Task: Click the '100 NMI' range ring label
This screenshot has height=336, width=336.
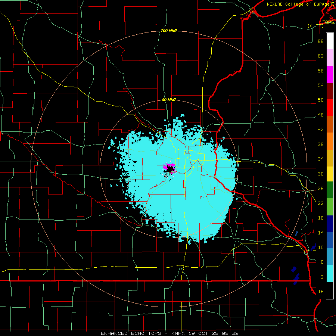Action: 169,31
